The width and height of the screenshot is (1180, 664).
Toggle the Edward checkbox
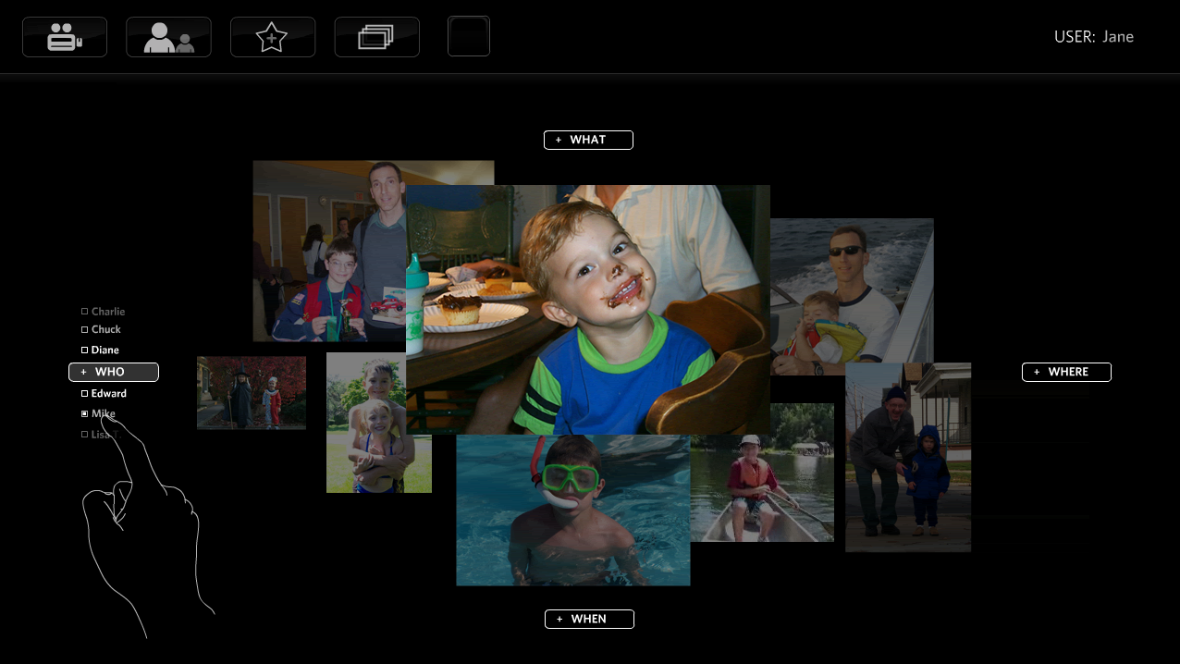click(85, 394)
